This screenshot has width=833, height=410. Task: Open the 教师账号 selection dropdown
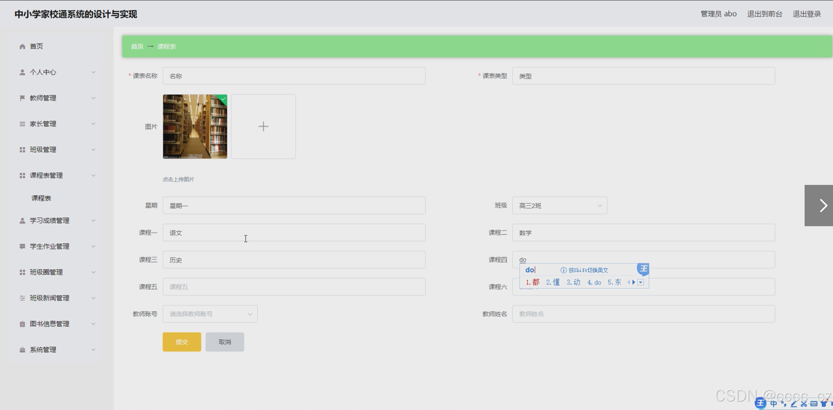210,314
